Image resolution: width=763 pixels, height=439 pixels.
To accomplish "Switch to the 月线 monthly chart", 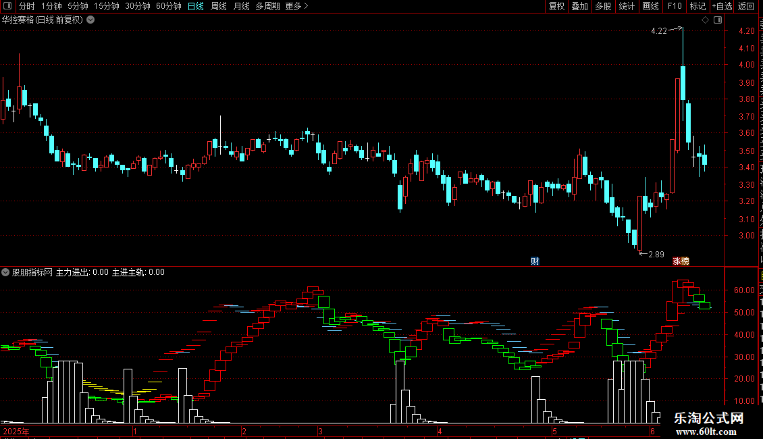I will point(241,6).
